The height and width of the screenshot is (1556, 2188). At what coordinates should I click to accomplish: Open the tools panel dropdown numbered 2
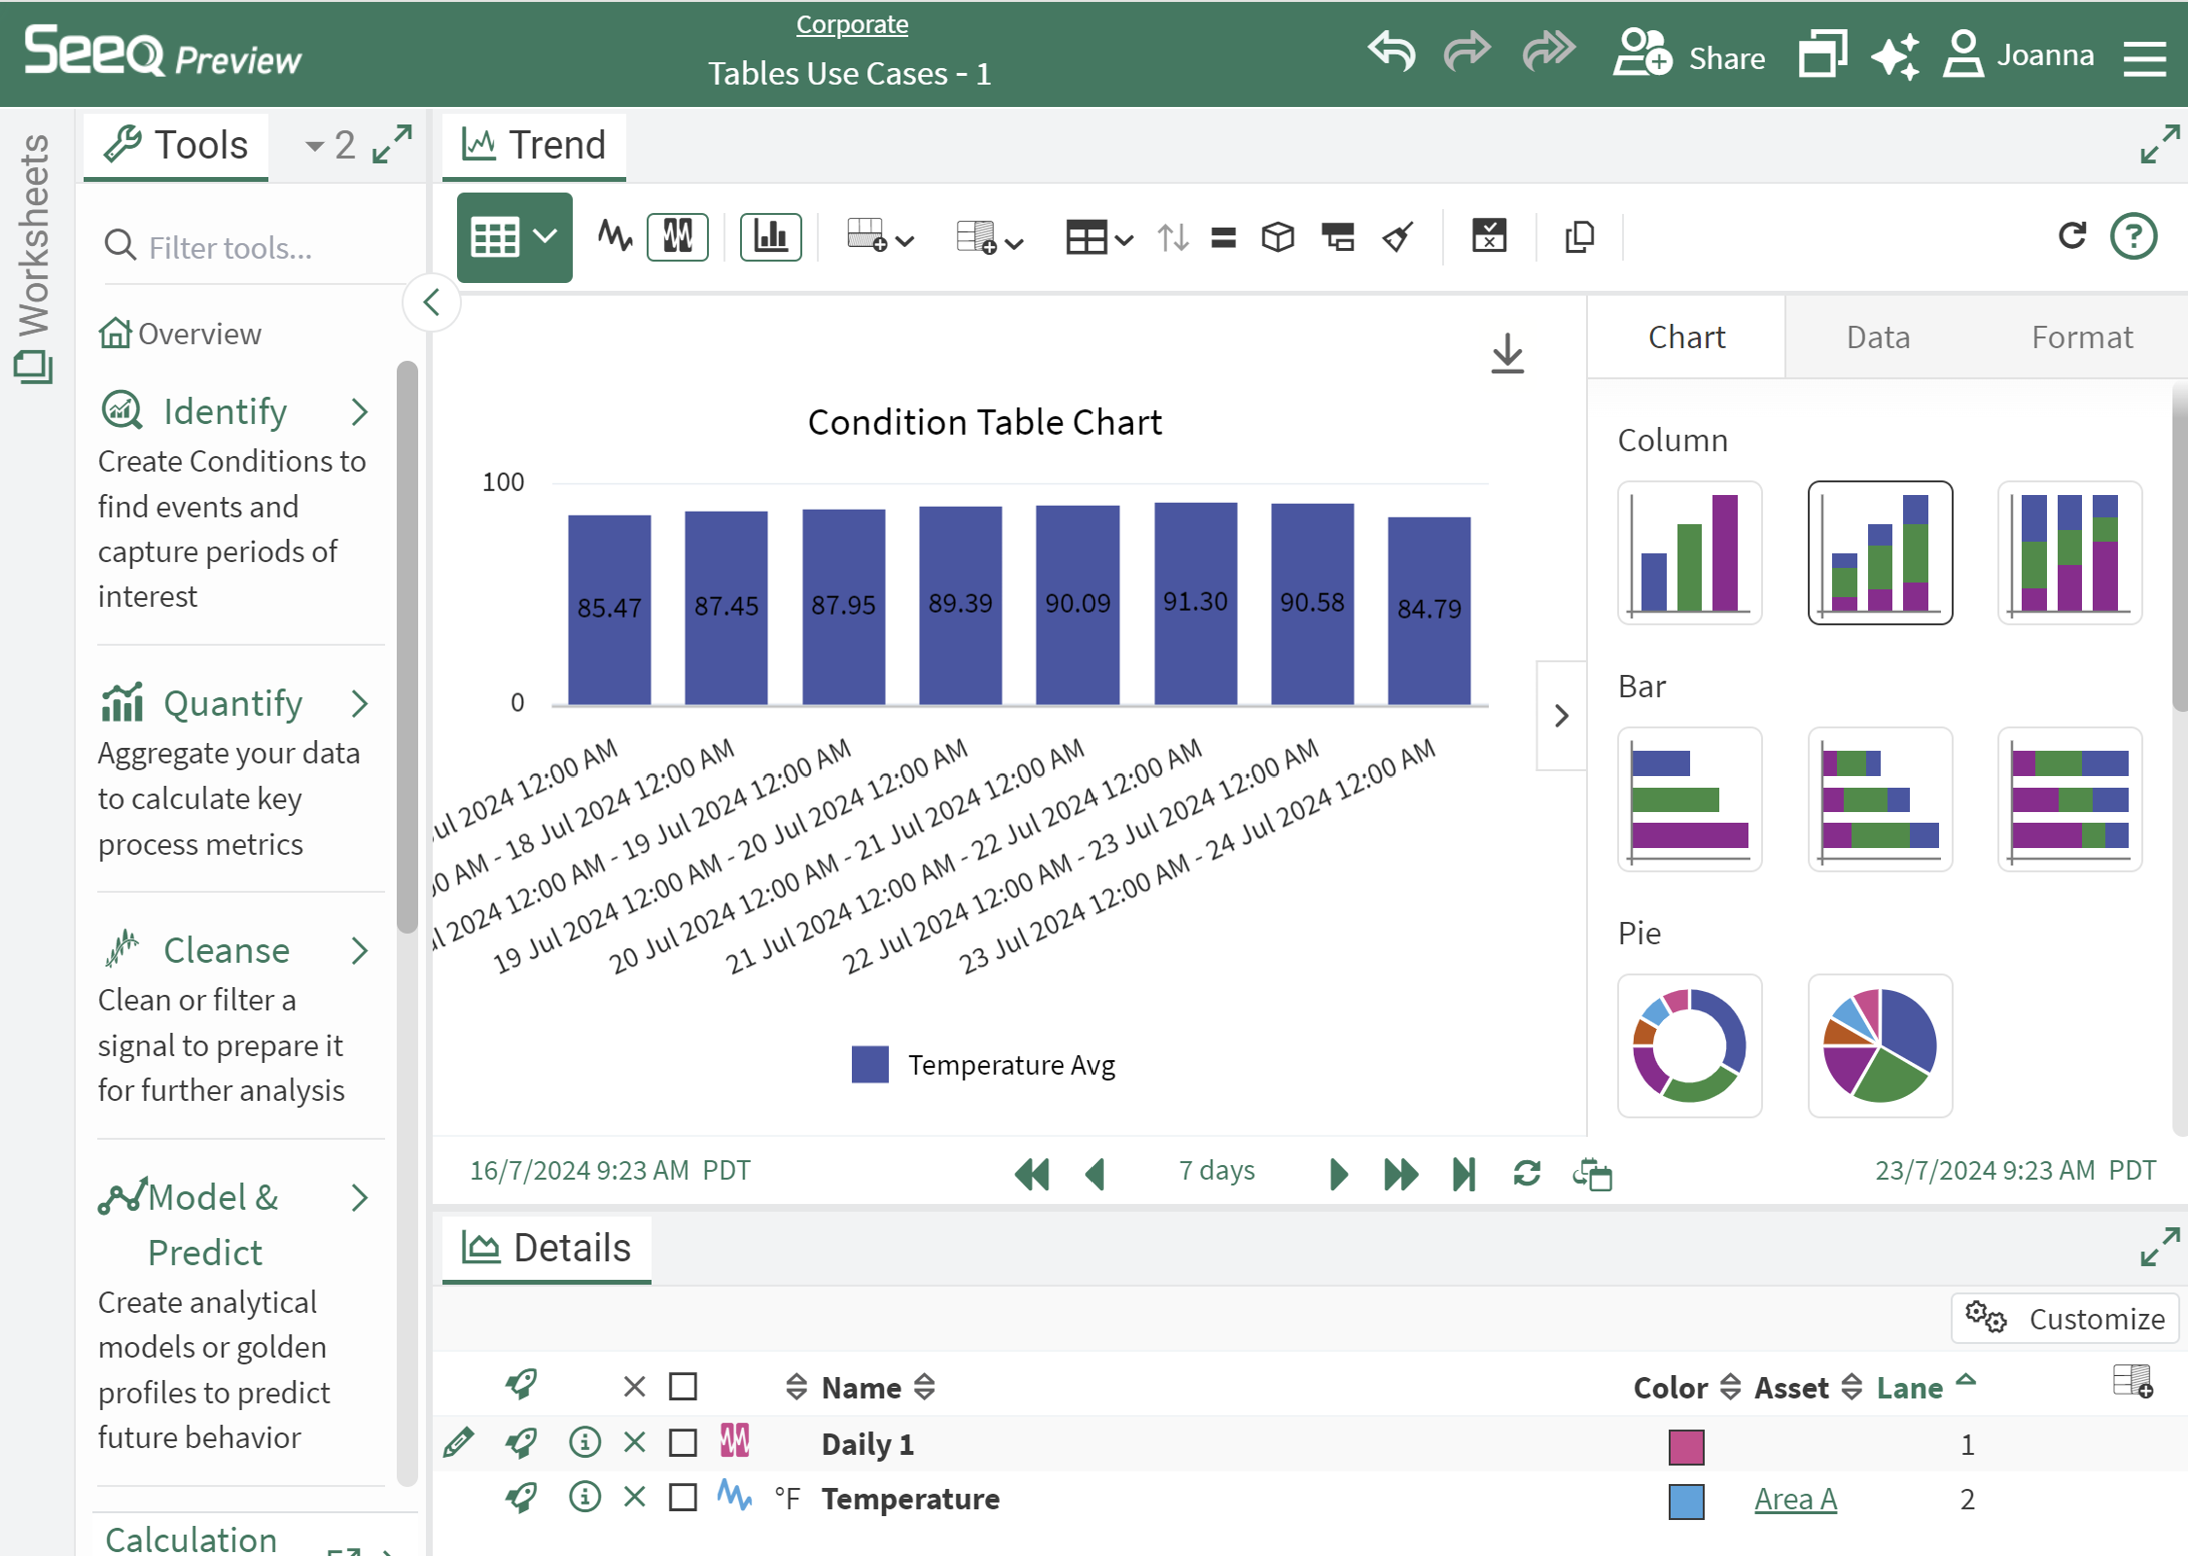[330, 146]
